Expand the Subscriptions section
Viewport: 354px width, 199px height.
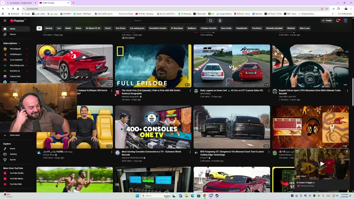[11, 43]
